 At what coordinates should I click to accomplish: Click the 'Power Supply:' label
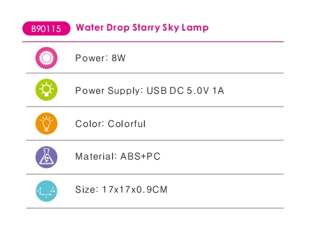pyautogui.click(x=109, y=91)
